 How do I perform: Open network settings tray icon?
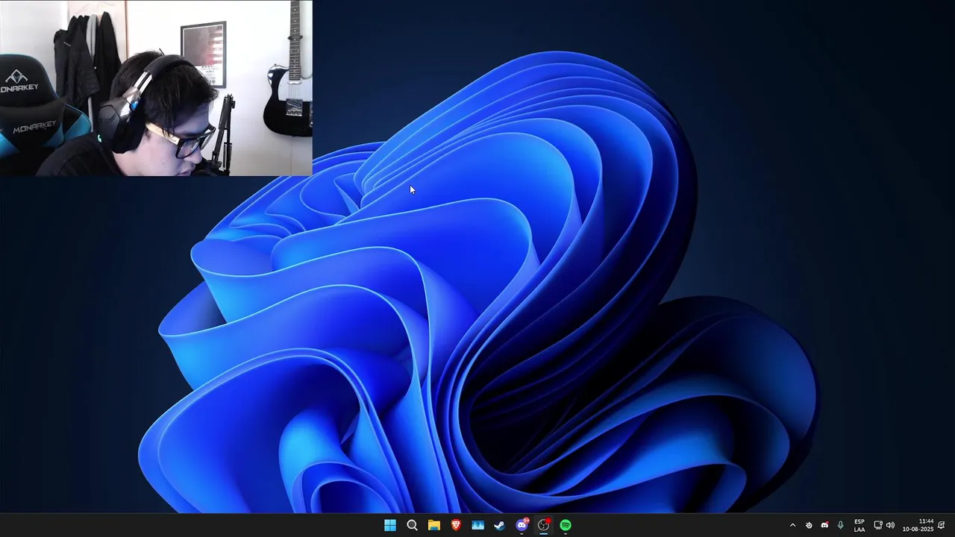point(878,525)
